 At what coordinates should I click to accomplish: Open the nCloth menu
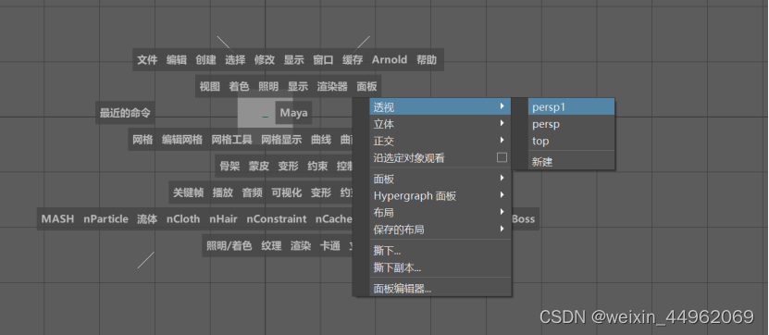[x=183, y=219]
